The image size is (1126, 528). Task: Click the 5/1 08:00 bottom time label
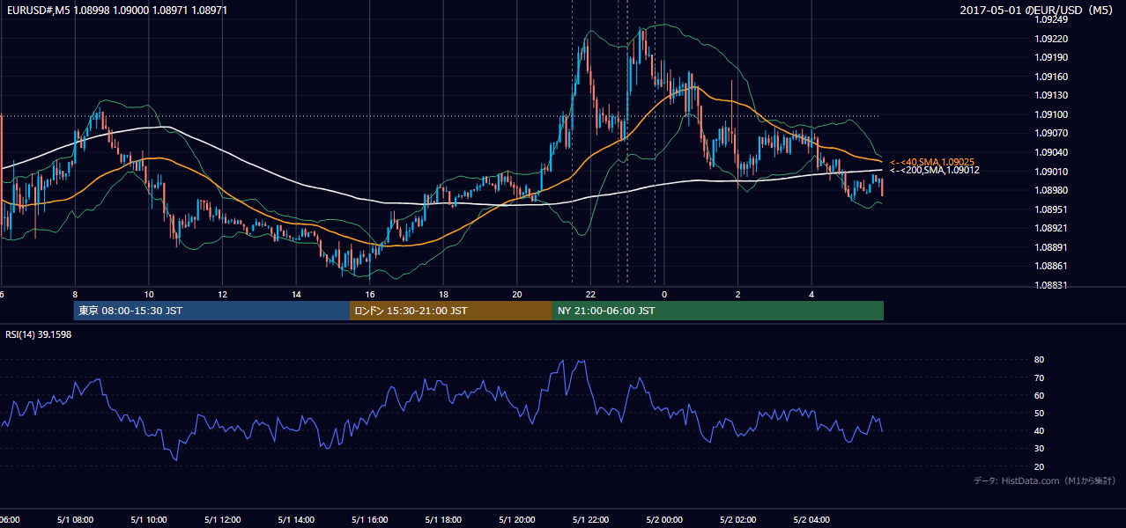tap(75, 519)
